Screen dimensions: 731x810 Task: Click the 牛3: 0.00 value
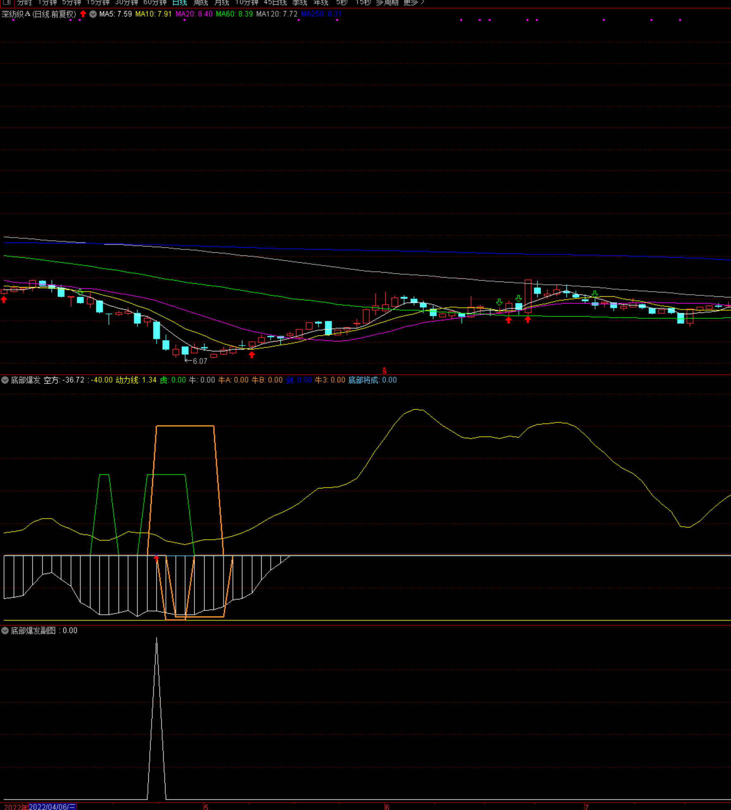tap(330, 380)
